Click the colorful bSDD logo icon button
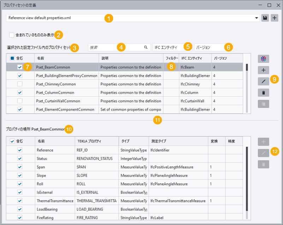The width and height of the screenshot is (283, 225). point(263,59)
